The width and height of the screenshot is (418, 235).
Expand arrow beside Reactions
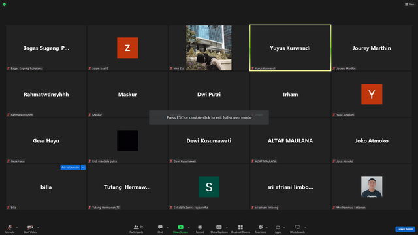(267, 227)
